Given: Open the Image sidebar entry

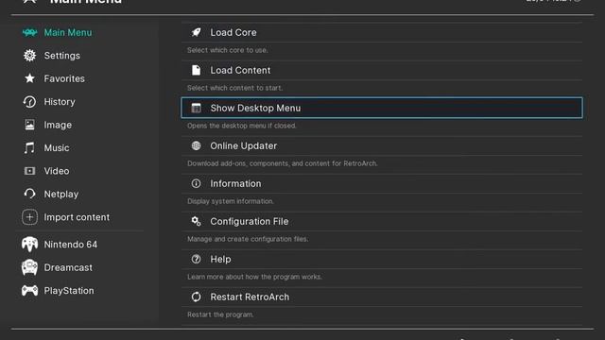Looking at the screenshot, I should click(57, 125).
